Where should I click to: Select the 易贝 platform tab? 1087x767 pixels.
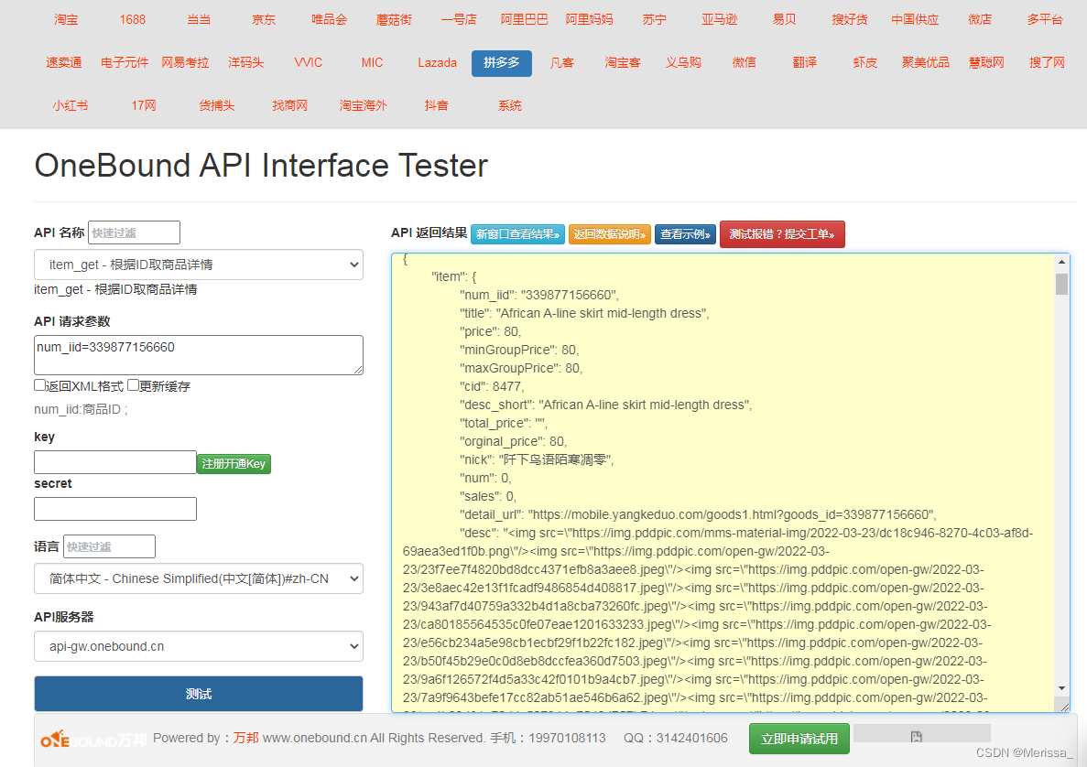pyautogui.click(x=784, y=19)
